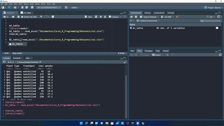224x126 pixels.
Task: Save all open documents
Action: pos(27,7)
